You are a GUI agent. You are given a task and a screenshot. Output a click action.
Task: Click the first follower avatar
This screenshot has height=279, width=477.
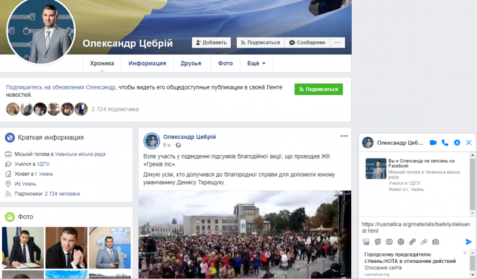point(13,109)
